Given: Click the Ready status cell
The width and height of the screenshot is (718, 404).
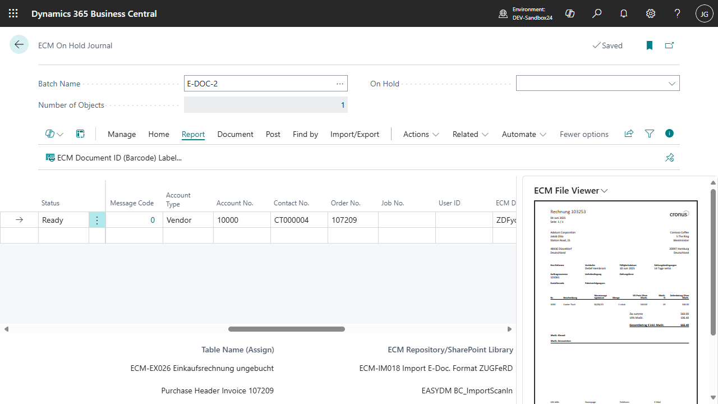Looking at the screenshot, I should [x=64, y=220].
